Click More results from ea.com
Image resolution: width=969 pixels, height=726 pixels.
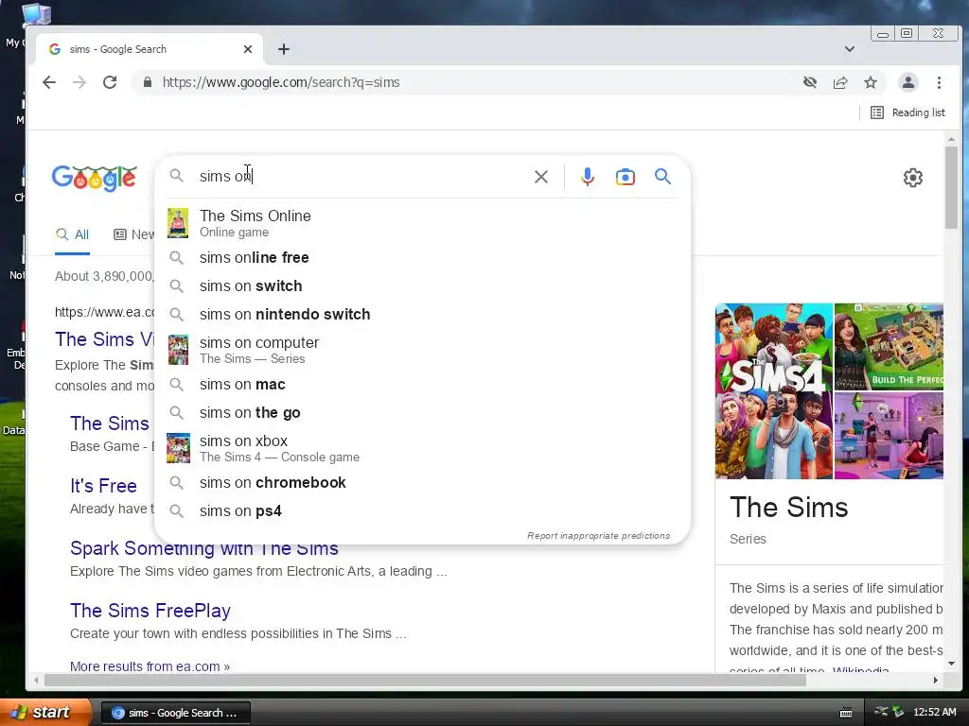point(150,666)
